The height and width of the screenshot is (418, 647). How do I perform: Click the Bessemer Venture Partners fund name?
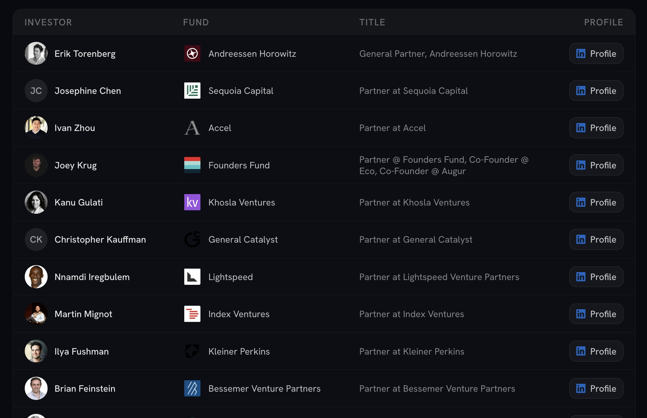(x=265, y=389)
